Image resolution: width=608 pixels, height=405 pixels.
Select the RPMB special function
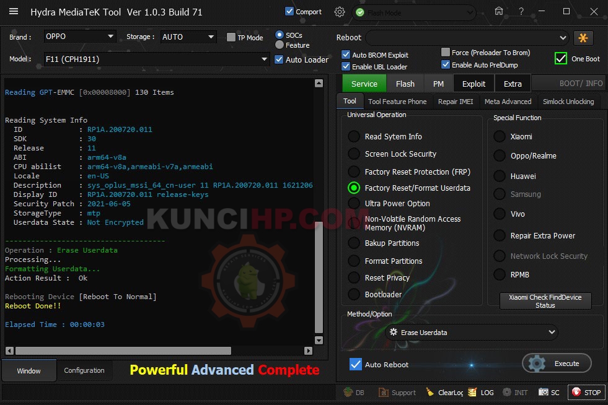click(x=500, y=274)
